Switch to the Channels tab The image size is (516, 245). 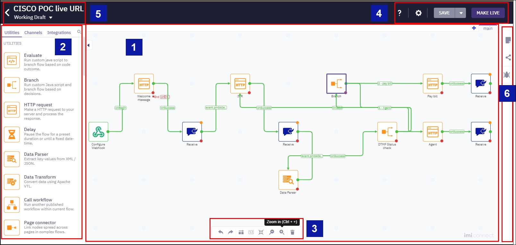click(33, 33)
